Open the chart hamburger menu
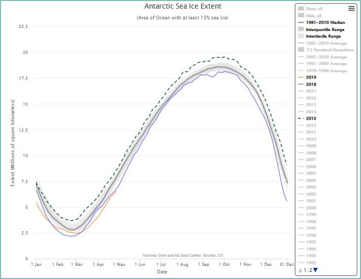 coord(351,8)
